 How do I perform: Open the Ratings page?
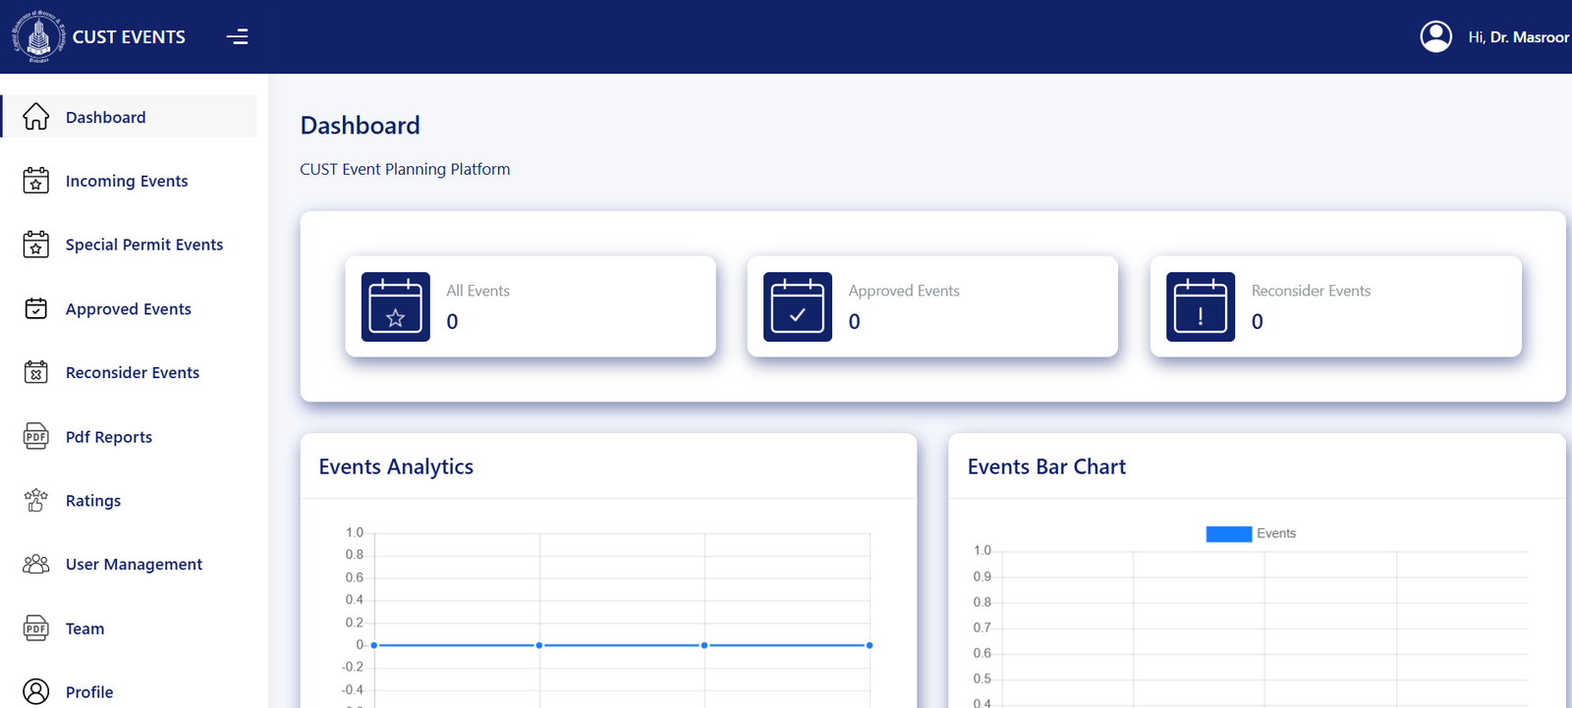92,501
